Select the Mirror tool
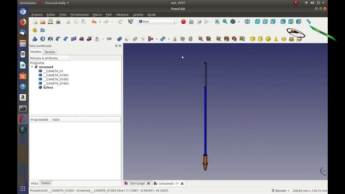345x194 pixels. click(50, 39)
